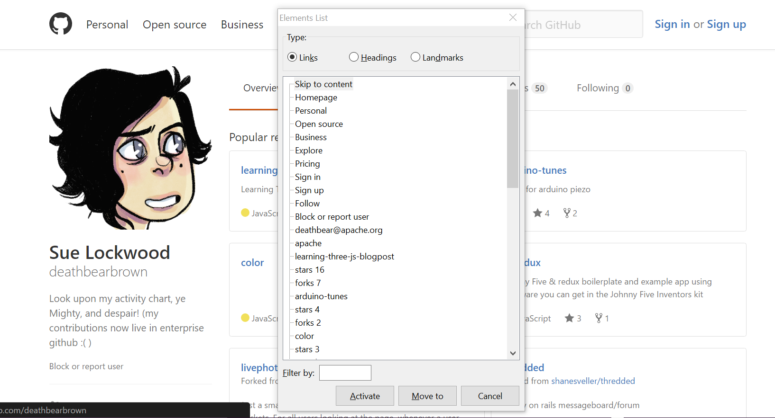
Task: Select 'Open source' in elements list
Action: click(x=319, y=124)
